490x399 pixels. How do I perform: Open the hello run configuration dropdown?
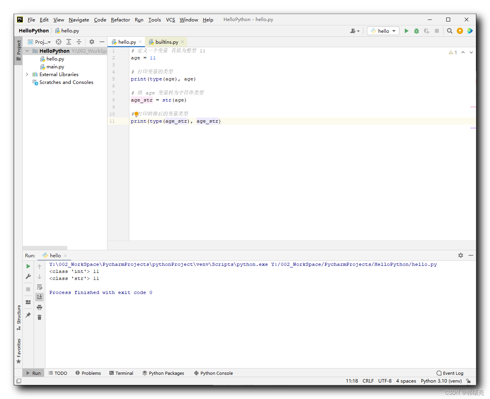coord(383,31)
